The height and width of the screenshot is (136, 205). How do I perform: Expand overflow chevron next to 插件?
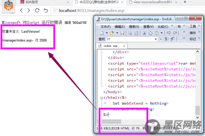[x=199, y=32]
